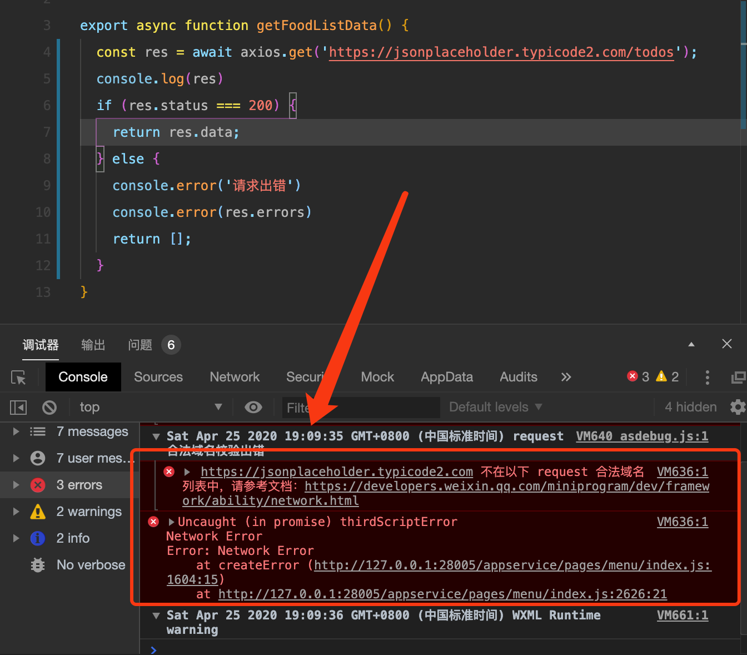Open the jsonplaceholder.typicode2.com console link
The image size is (747, 655).
click(x=337, y=472)
